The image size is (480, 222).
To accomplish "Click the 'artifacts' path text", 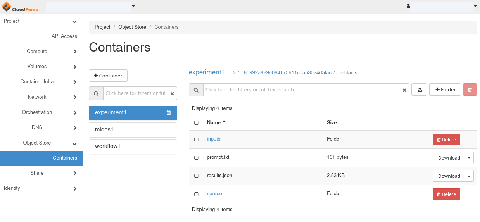I will tap(349, 72).
